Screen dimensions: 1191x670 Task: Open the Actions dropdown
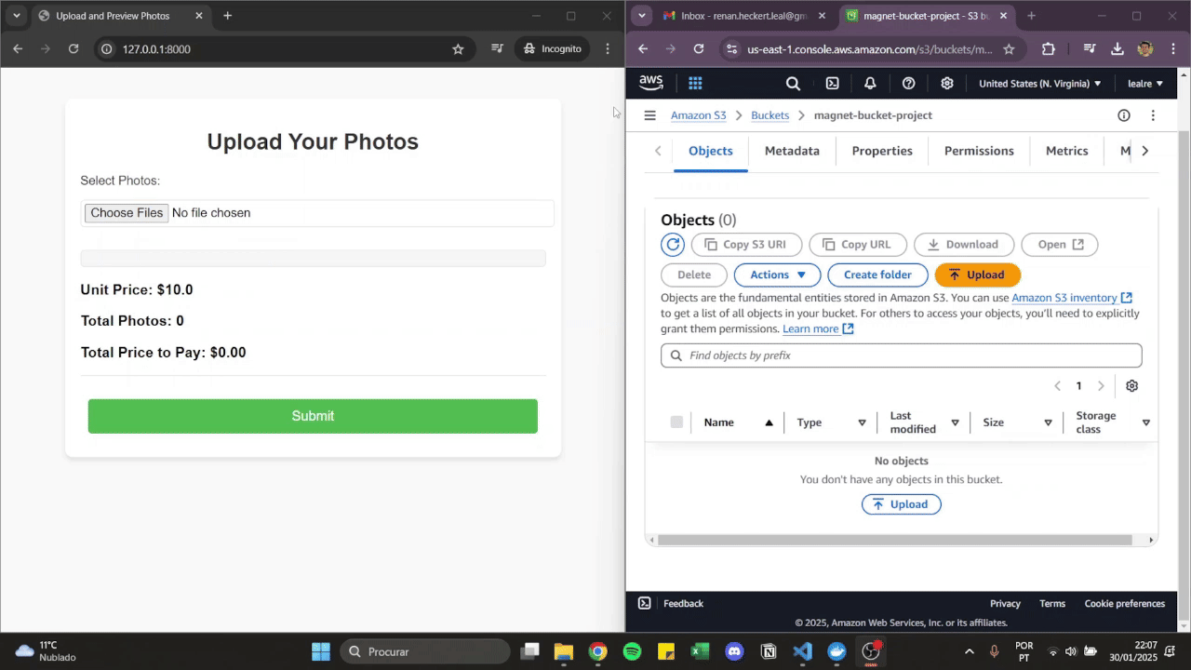(x=777, y=275)
